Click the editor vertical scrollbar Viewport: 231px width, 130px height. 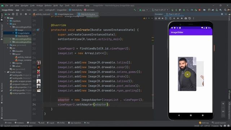click(153, 77)
